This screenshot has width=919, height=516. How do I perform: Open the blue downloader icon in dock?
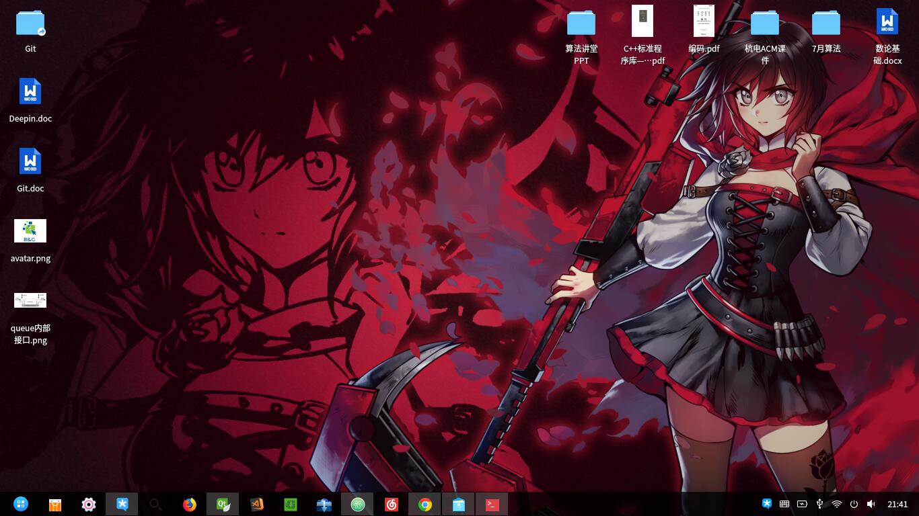coord(324,504)
